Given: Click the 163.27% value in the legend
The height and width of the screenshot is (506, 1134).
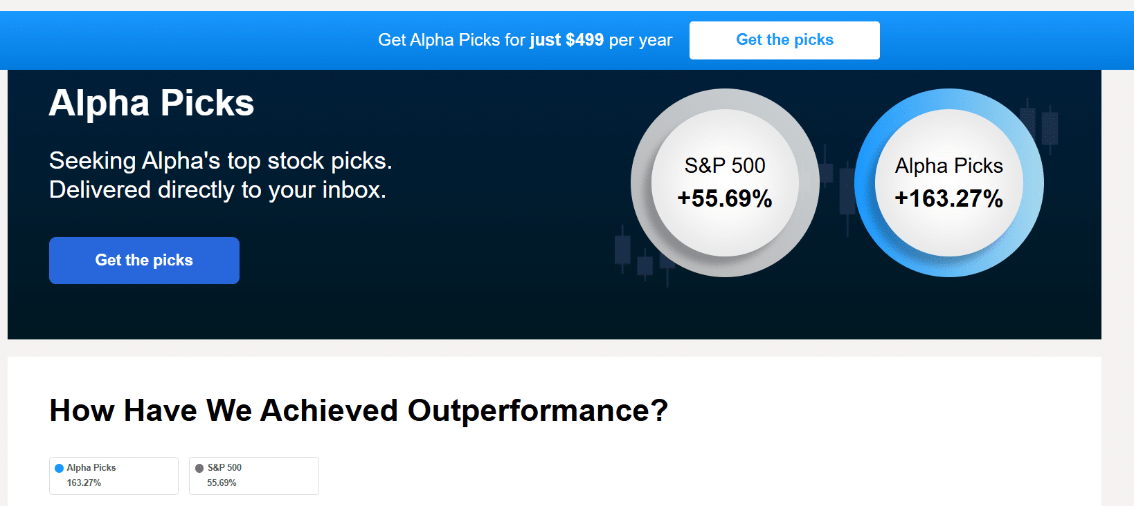Looking at the screenshot, I should [84, 483].
